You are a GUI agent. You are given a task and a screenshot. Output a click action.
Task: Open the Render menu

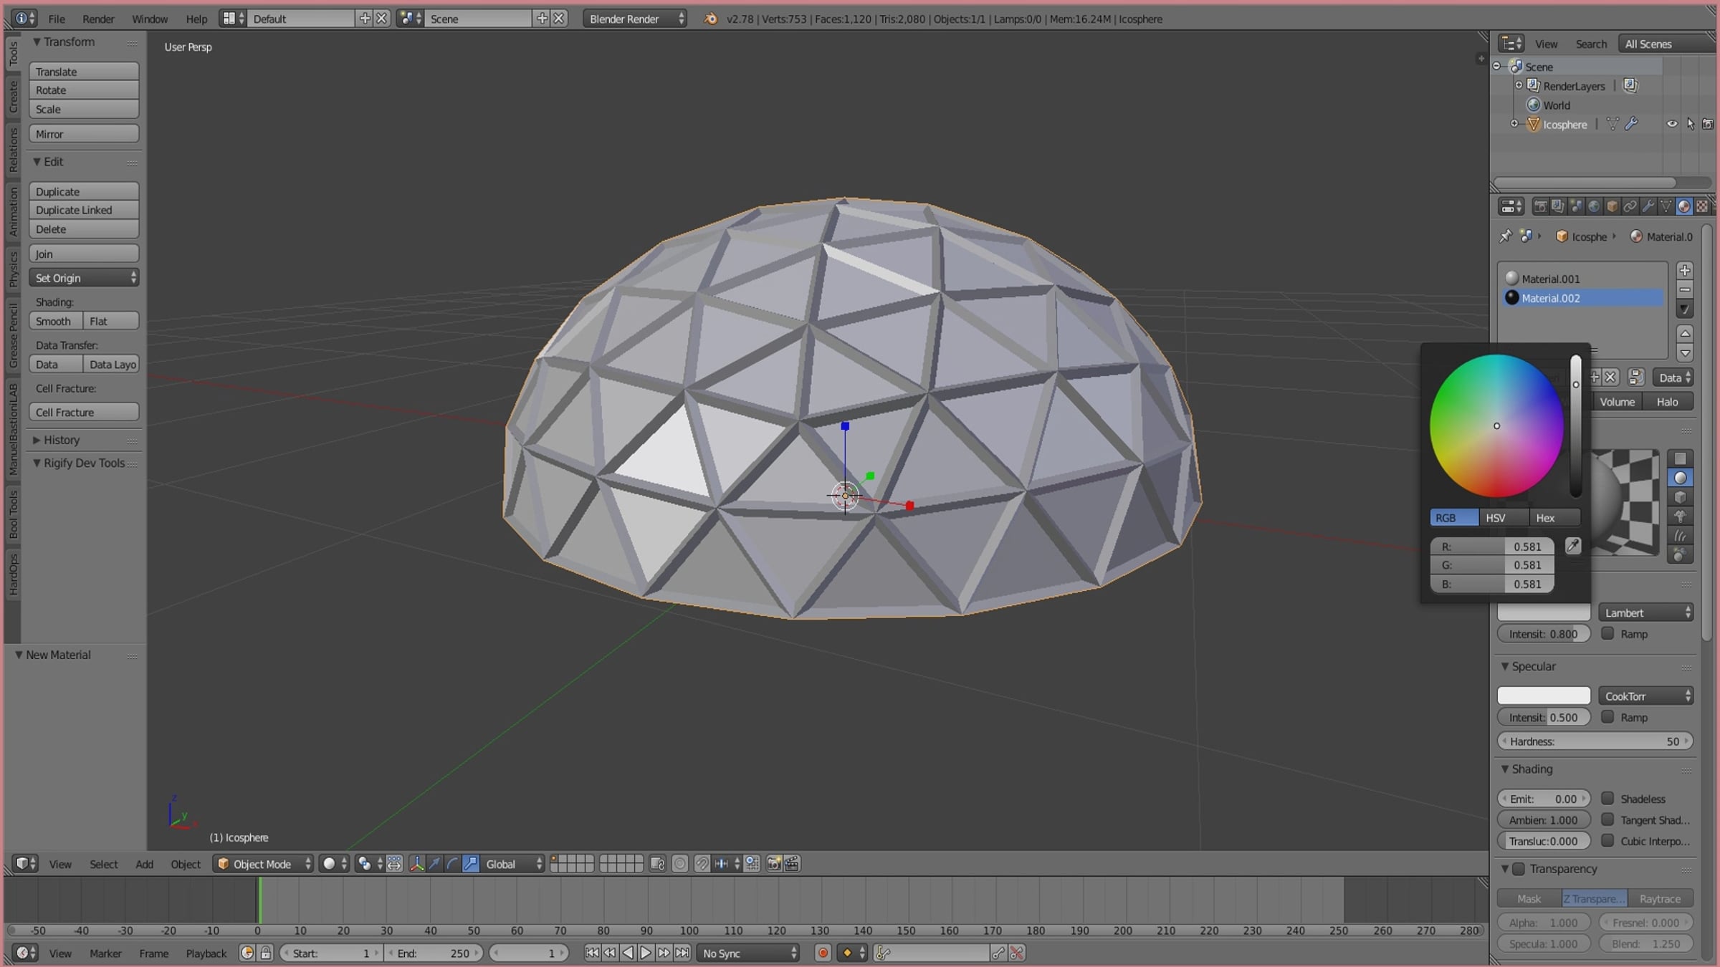click(x=98, y=19)
